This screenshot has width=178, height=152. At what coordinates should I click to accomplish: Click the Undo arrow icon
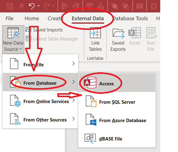[x=31, y=6]
